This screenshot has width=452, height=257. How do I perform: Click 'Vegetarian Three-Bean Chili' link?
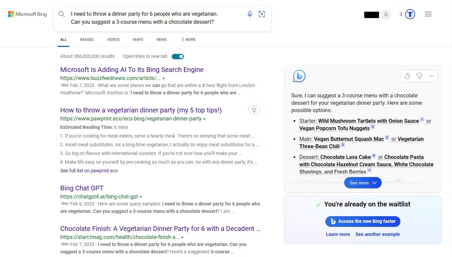click(x=362, y=143)
